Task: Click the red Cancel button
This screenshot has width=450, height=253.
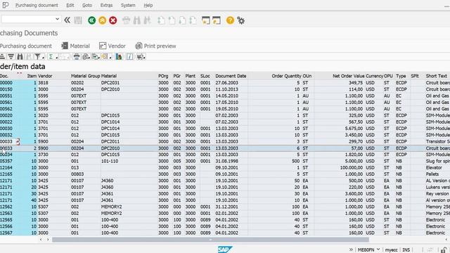Action: coord(113,20)
